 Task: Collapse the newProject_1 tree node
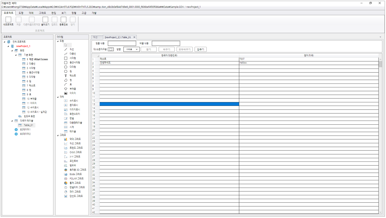8,46
